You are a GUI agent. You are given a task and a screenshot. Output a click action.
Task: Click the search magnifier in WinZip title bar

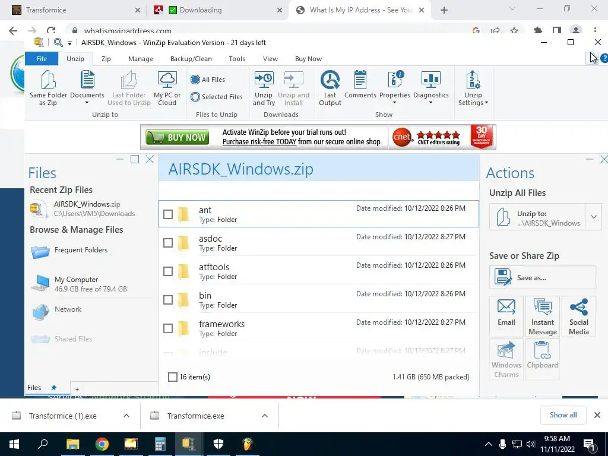(x=58, y=43)
